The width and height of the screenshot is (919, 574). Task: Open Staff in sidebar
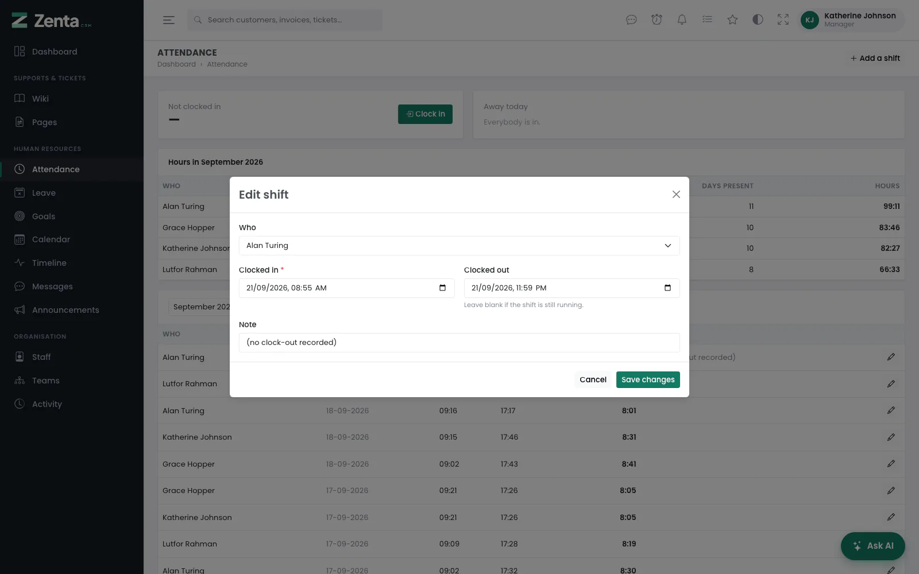72,357
